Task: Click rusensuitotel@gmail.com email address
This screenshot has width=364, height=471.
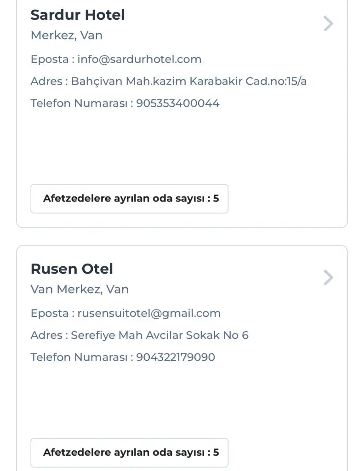Action: pos(149,313)
